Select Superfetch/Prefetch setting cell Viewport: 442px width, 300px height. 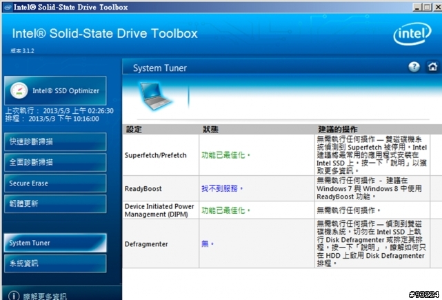[x=161, y=155]
